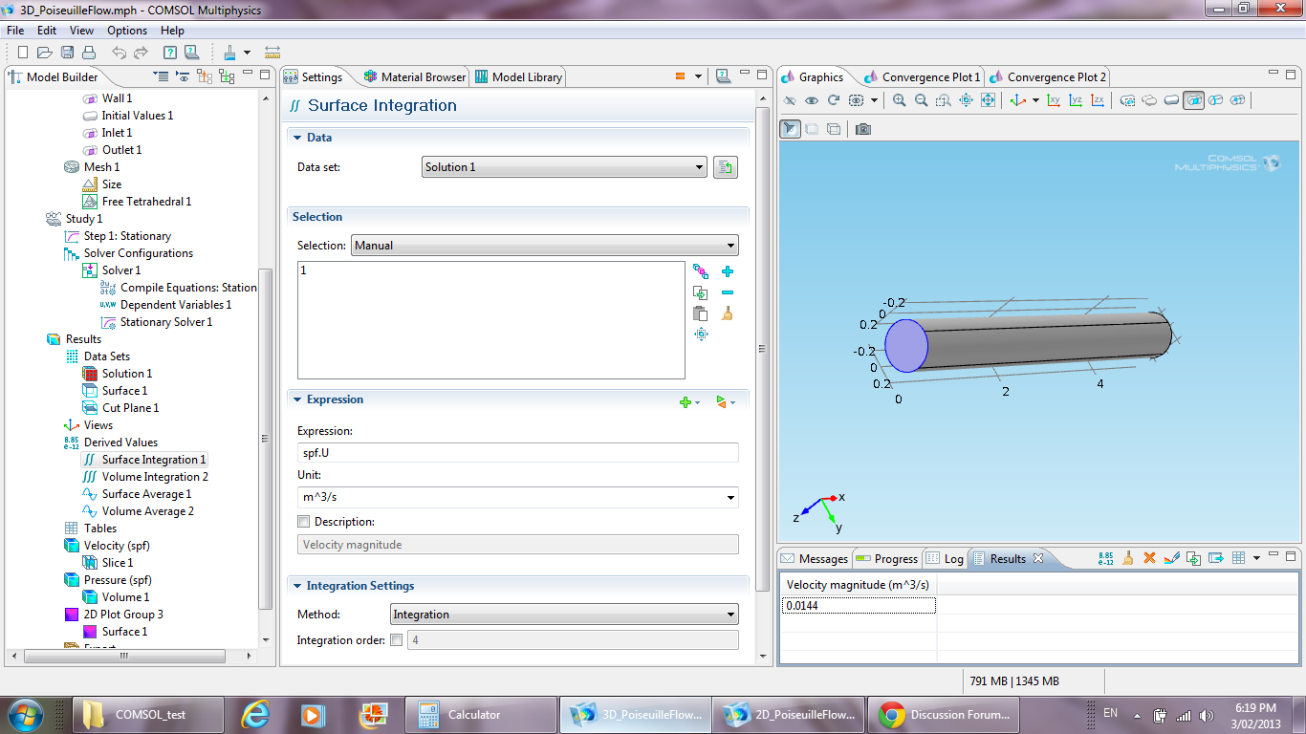Click the Print icon in the main toolbar
This screenshot has height=734, width=1306.
point(89,53)
